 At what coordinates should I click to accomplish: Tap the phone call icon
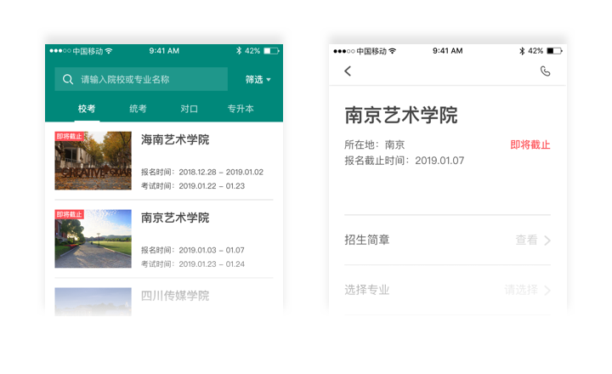point(545,71)
